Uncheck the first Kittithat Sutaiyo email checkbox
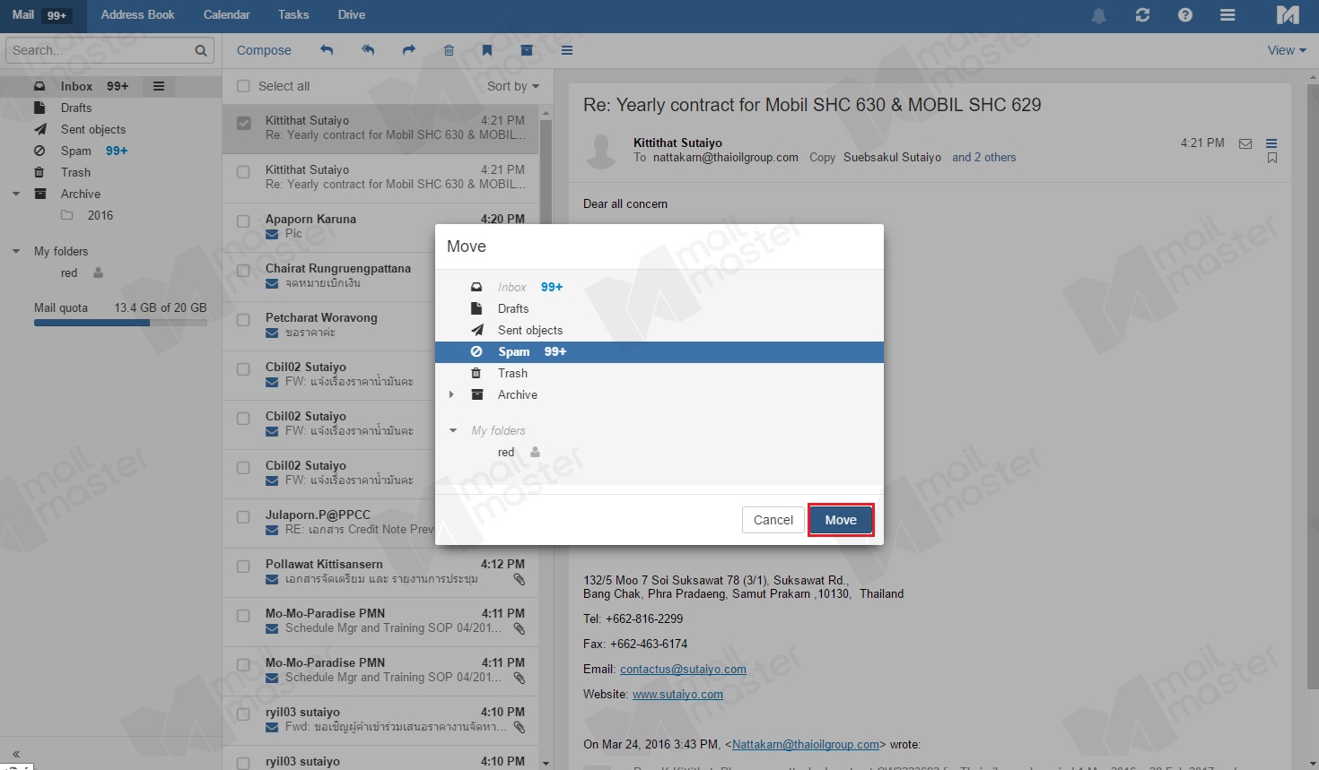Image resolution: width=1319 pixels, height=770 pixels. click(x=243, y=123)
